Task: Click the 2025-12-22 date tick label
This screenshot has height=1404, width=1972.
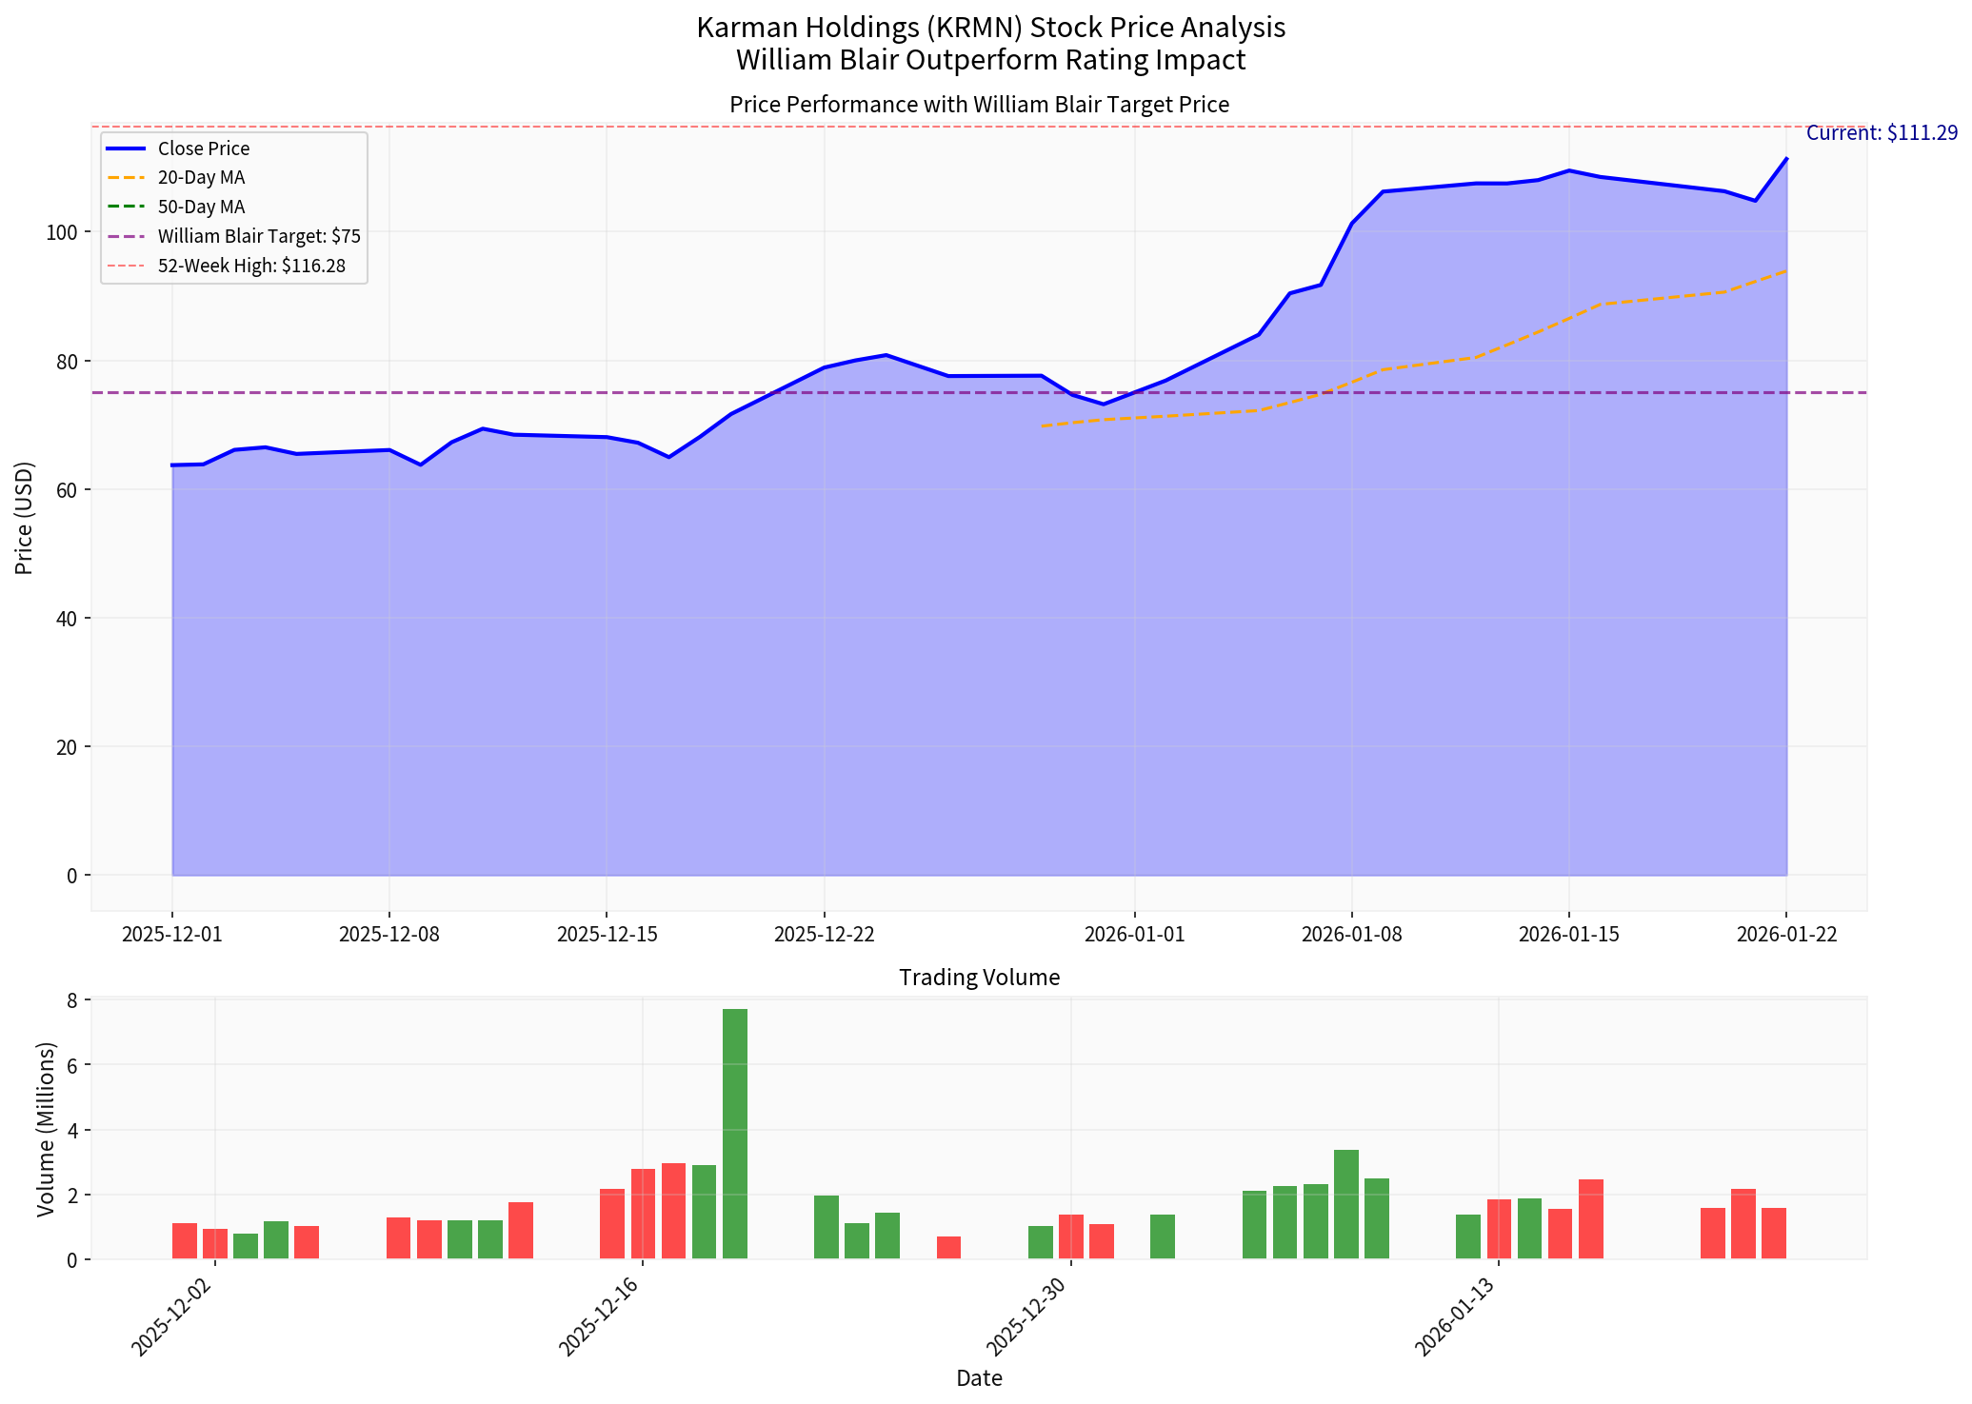Action: point(824,935)
